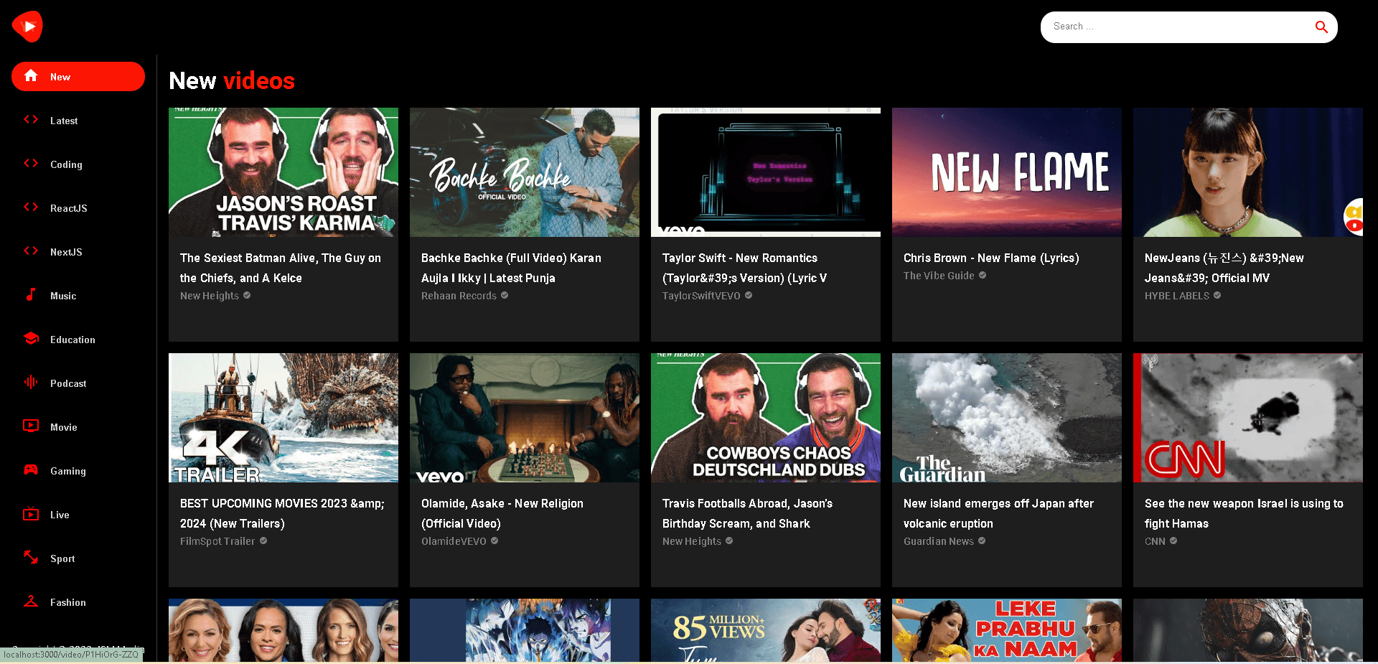Browse the Education category
The width and height of the screenshot is (1378, 664).
(x=78, y=340)
